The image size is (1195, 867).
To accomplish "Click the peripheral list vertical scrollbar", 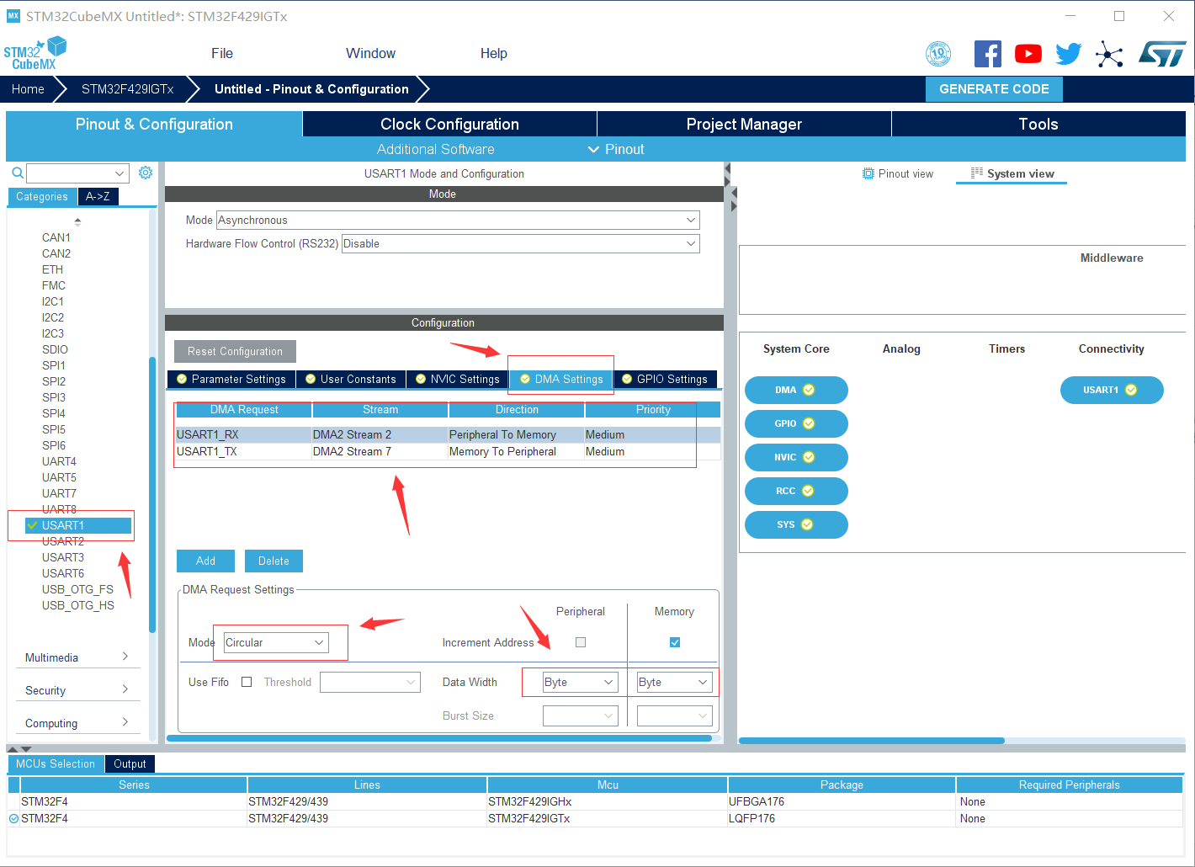I will pyautogui.click(x=152, y=494).
